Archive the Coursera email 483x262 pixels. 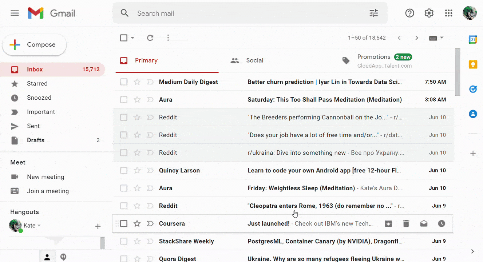pyautogui.click(x=388, y=223)
